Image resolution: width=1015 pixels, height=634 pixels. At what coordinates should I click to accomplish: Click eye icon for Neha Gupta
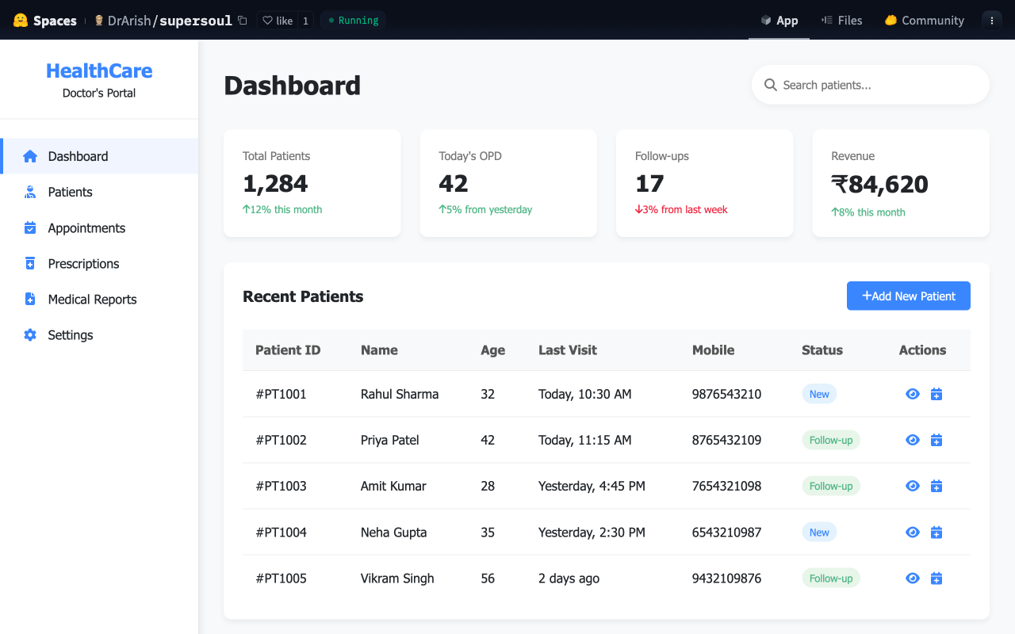pyautogui.click(x=913, y=533)
